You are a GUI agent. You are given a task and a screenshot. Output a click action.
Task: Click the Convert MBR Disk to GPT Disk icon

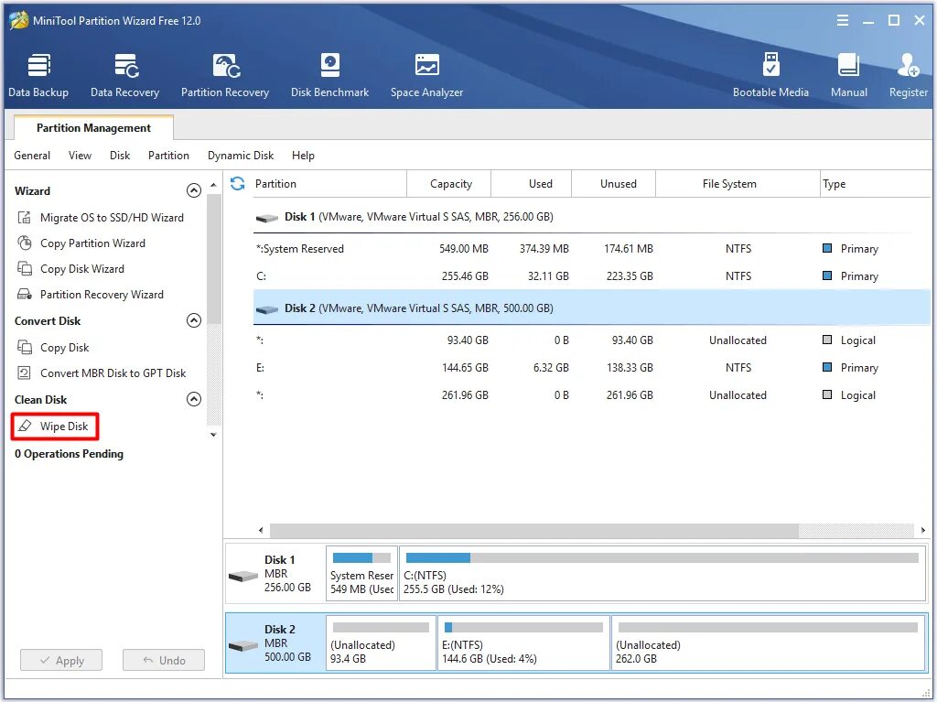[x=25, y=373]
